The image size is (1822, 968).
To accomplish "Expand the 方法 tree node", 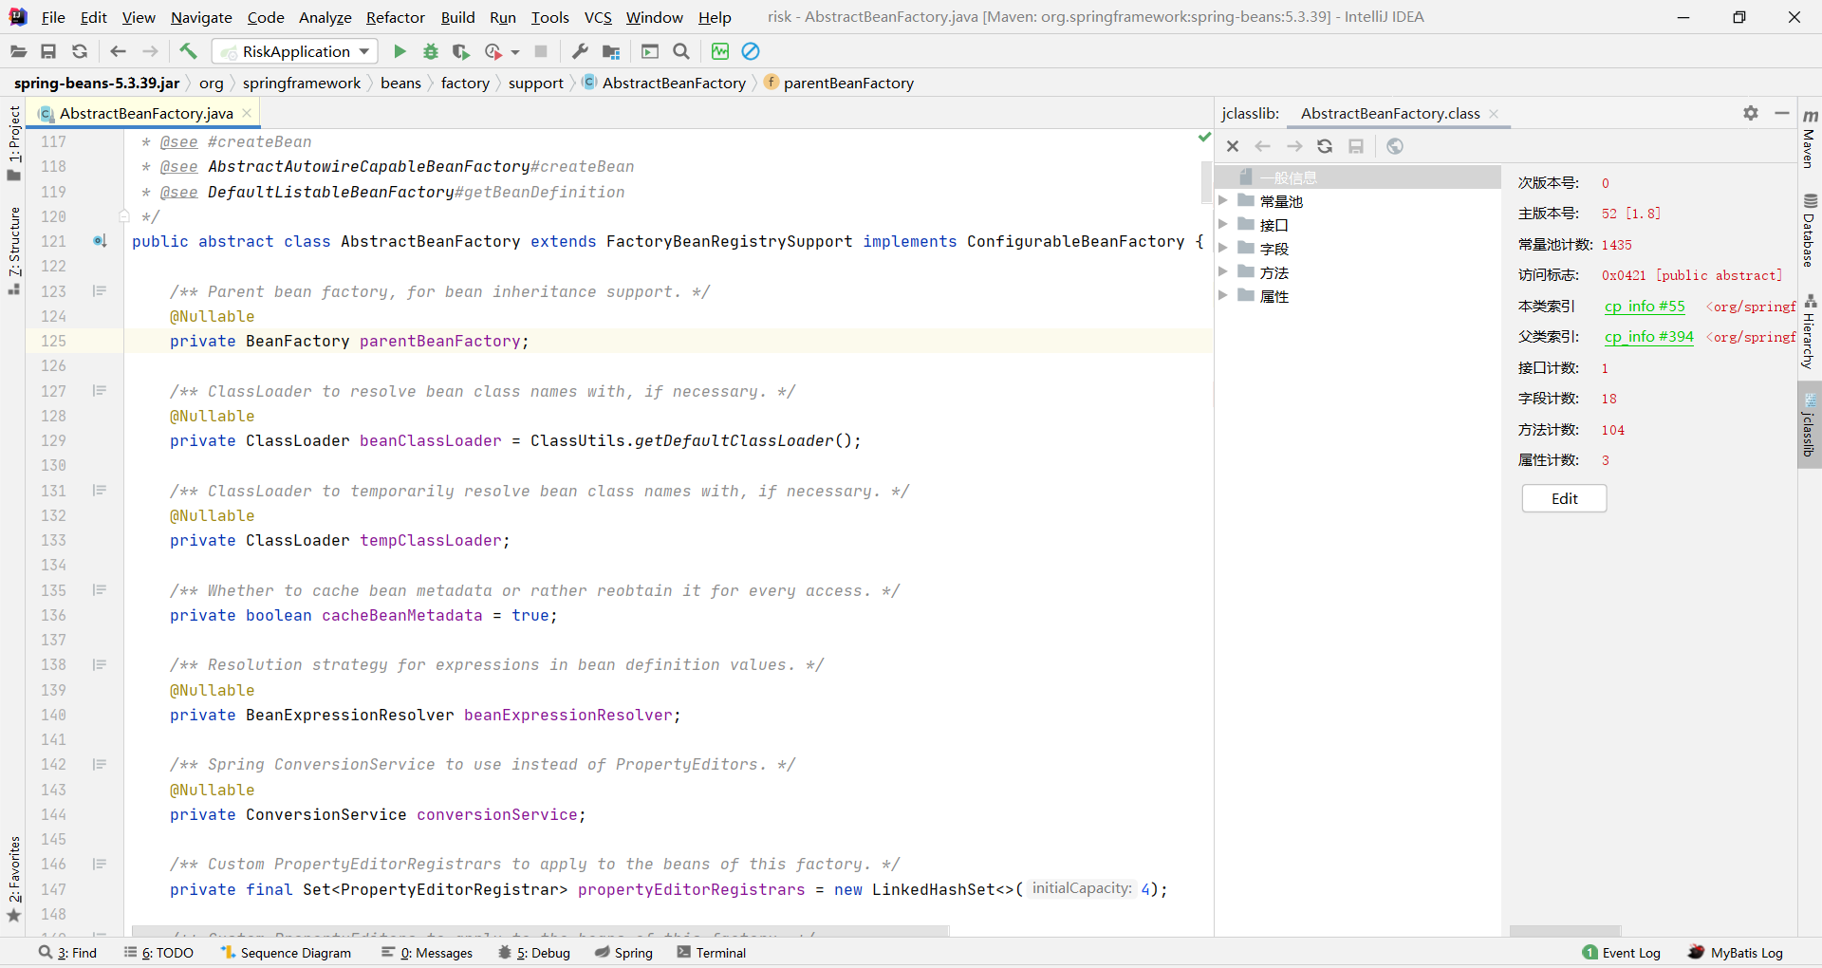I will [1223, 272].
